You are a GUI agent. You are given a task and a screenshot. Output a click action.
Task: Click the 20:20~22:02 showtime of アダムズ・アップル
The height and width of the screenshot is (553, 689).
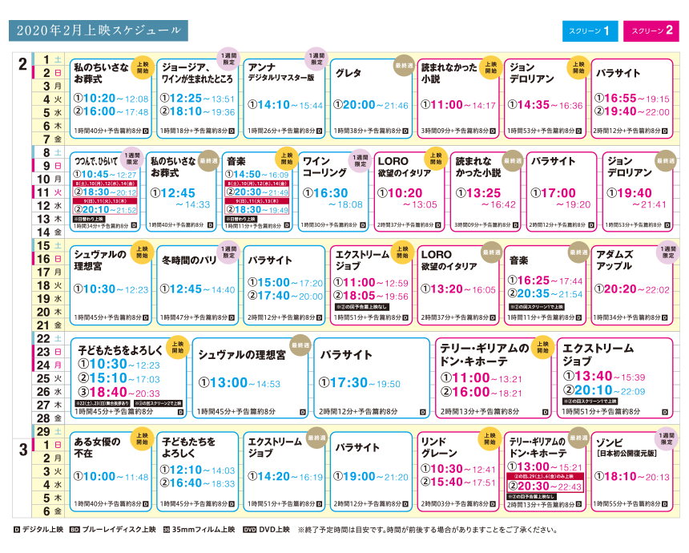(632, 289)
